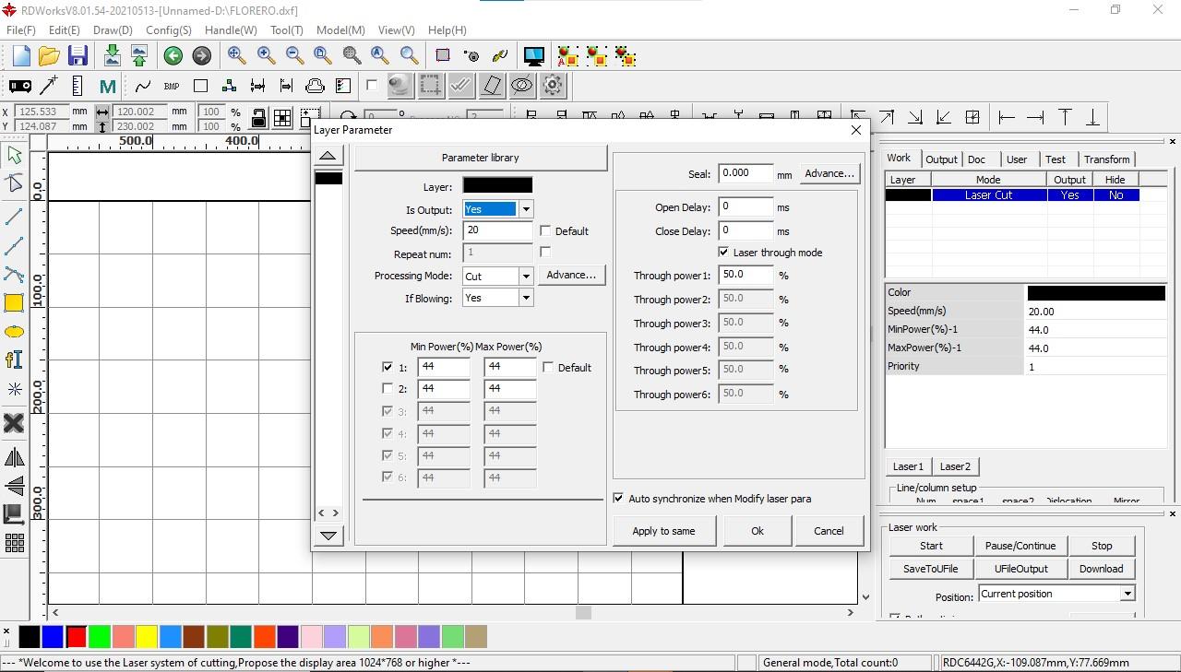Image resolution: width=1181 pixels, height=672 pixels.
Task: Select the arrow pointer select tool
Action: [14, 155]
